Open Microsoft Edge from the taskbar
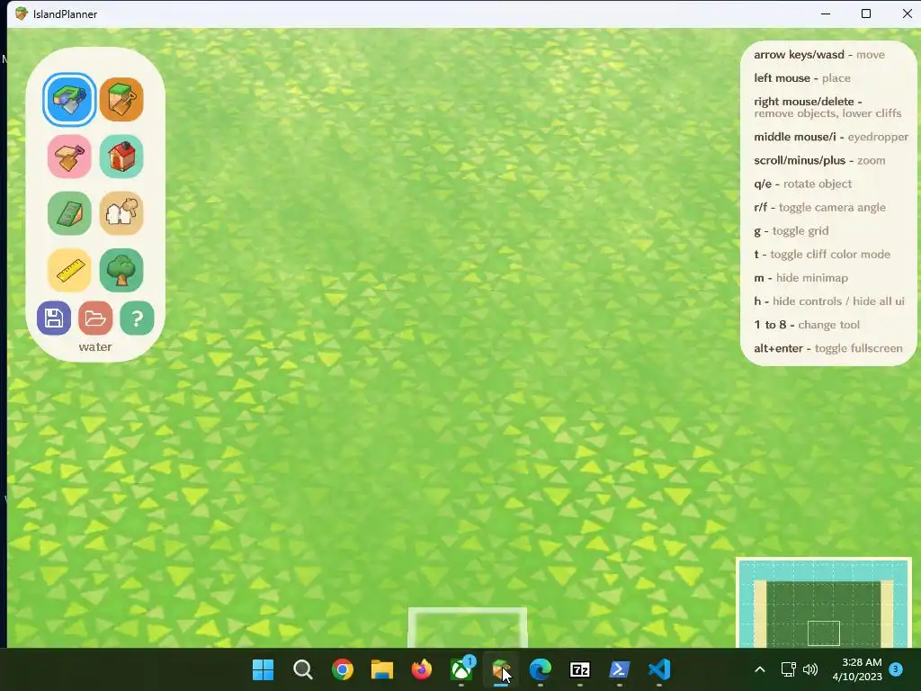The height and width of the screenshot is (691, 921). pyautogui.click(x=541, y=669)
